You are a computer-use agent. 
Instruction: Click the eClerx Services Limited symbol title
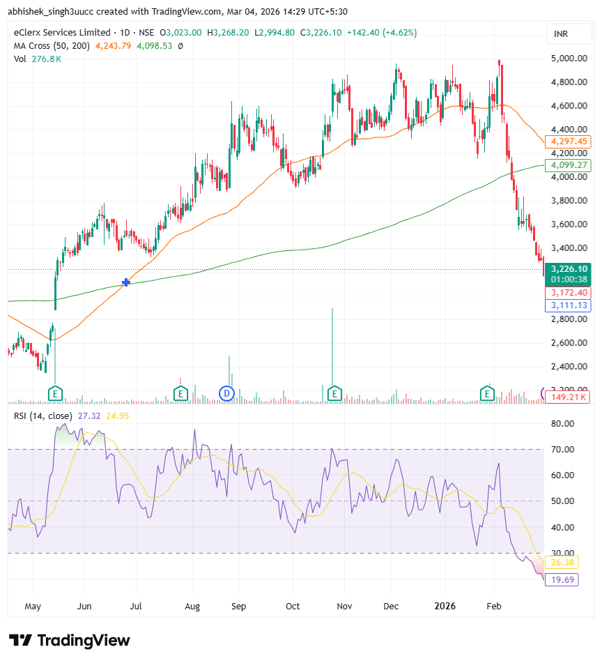point(63,33)
